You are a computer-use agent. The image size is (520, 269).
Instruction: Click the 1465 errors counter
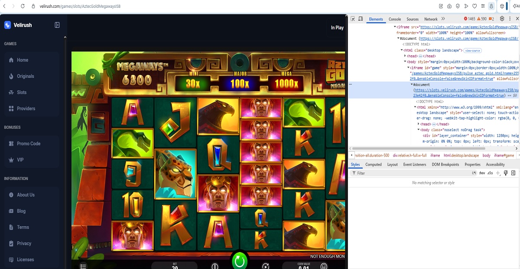pos(470,19)
